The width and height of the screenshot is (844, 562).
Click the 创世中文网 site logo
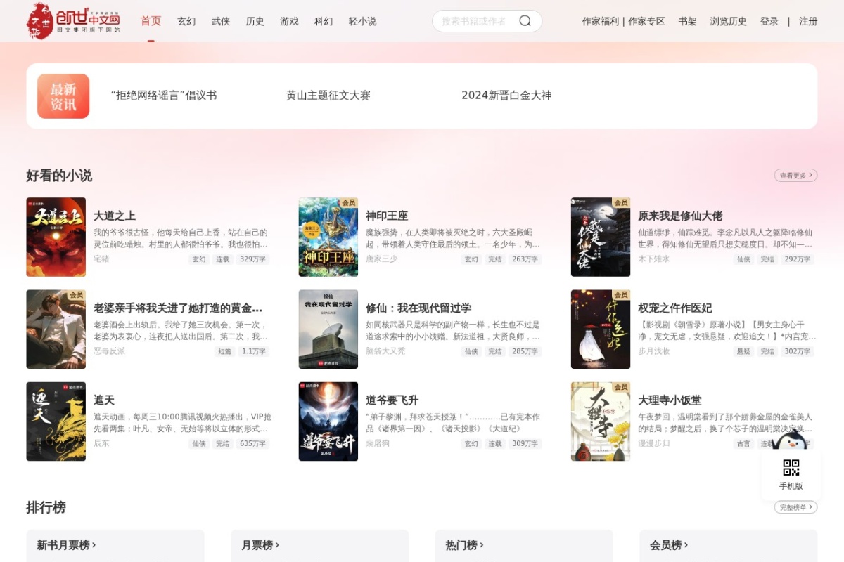(73, 21)
